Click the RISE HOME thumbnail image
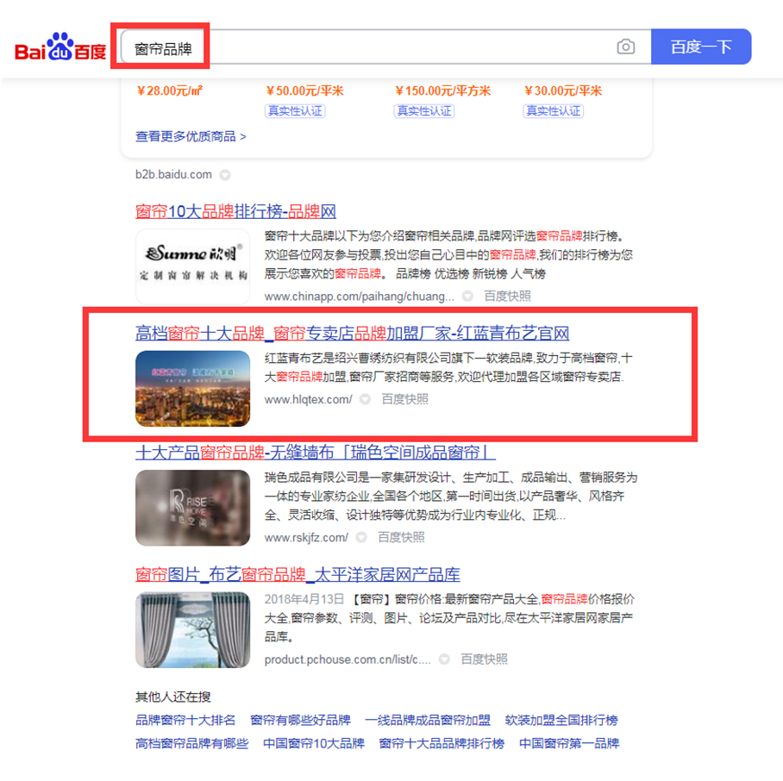This screenshot has height=781, width=783. (x=193, y=508)
